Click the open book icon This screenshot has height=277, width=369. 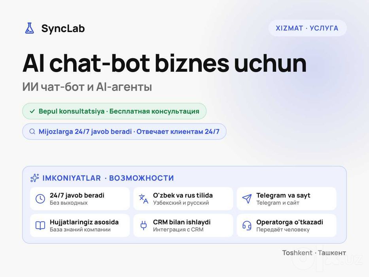coord(40,226)
